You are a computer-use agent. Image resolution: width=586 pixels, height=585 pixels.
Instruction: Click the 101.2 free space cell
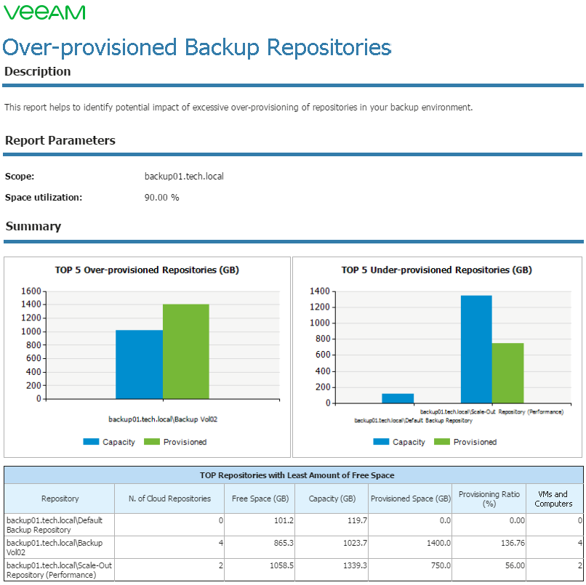[x=260, y=525]
